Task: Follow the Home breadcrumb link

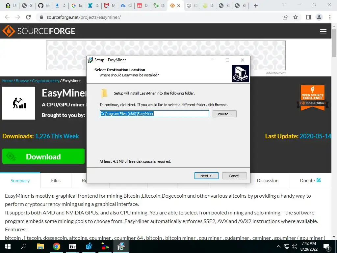Action: [x=8, y=81]
